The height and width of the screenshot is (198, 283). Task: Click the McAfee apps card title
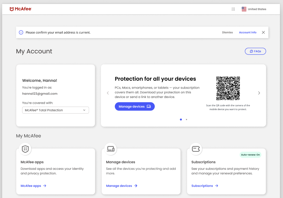coord(32,162)
